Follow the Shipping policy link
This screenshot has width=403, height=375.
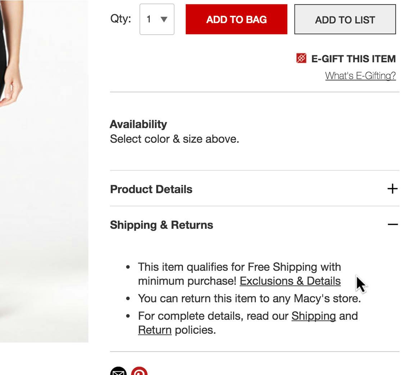click(313, 316)
